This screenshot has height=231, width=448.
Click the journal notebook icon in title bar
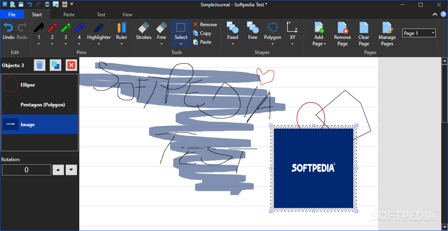[x=5, y=4]
